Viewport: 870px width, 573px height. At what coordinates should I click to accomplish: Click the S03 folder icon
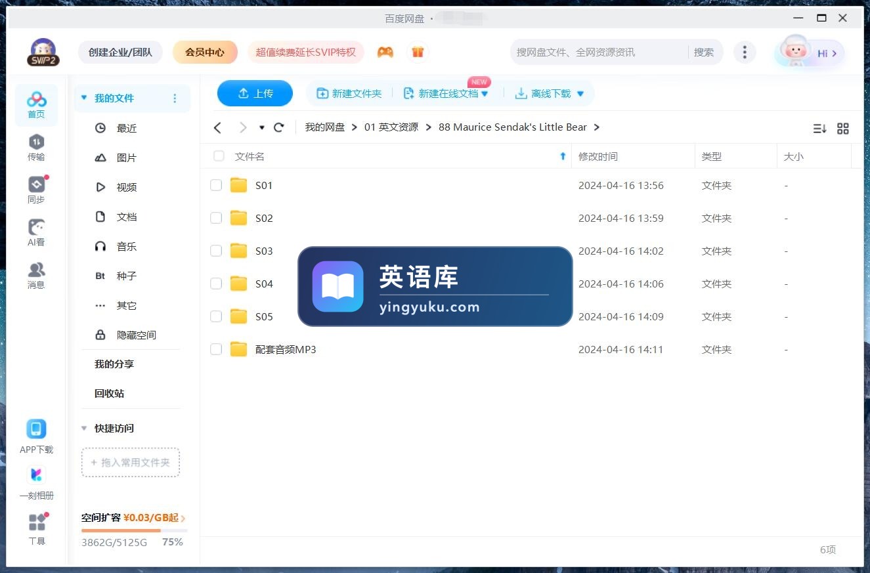[x=238, y=251]
